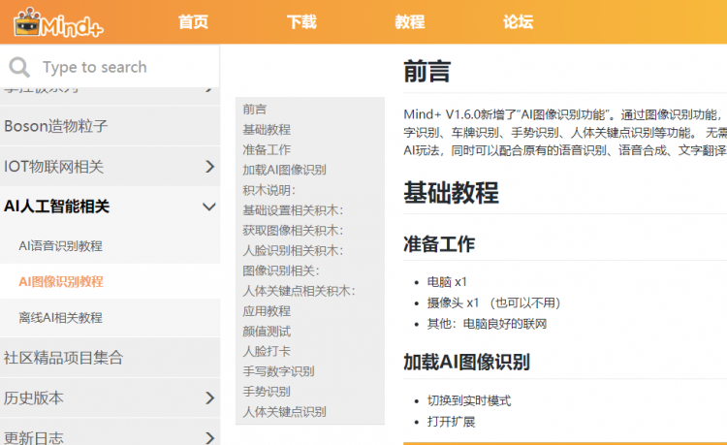
Task: Jump to 人体关键点识别 entry
Action: (284, 412)
